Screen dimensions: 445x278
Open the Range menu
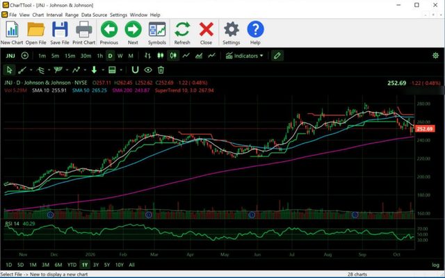(72, 15)
